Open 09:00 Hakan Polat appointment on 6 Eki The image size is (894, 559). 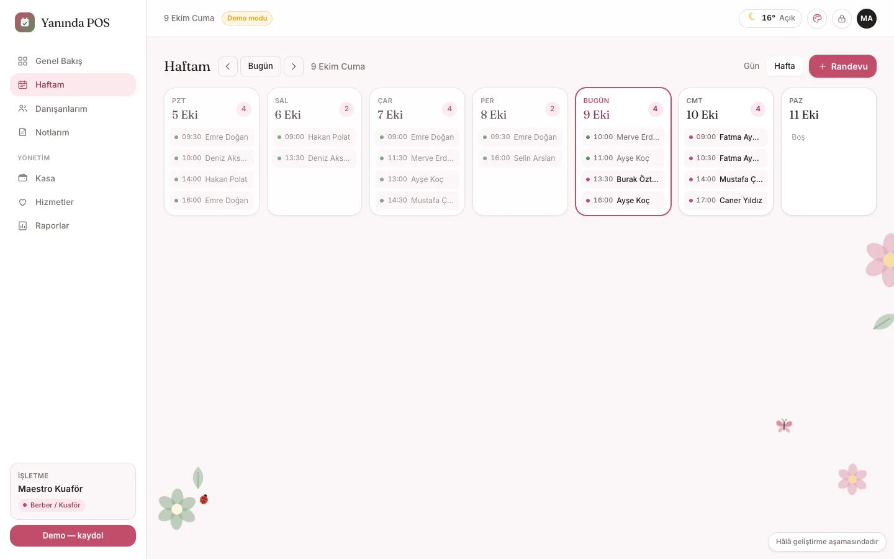(x=314, y=137)
